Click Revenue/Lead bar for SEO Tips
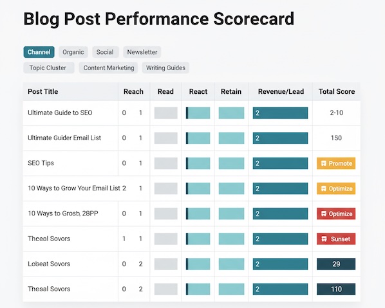 pyautogui.click(x=281, y=163)
